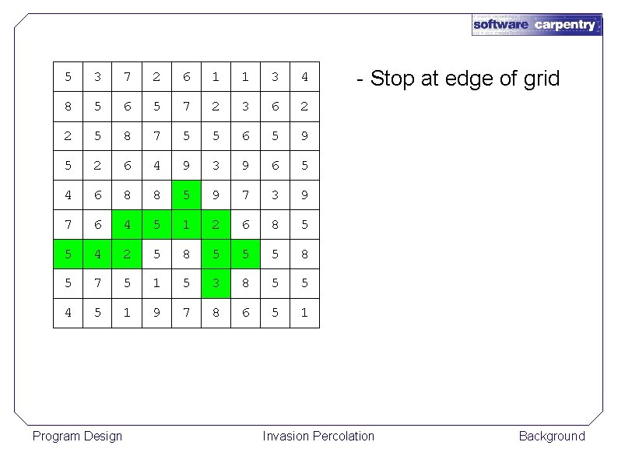Click the white 8 between green cells
The image size is (618, 463).
[x=187, y=254]
